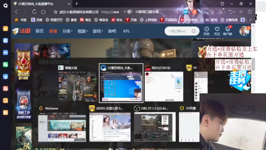Click the Q logo sidebar icon
This screenshot has width=266, height=150.
(x=5, y=5)
